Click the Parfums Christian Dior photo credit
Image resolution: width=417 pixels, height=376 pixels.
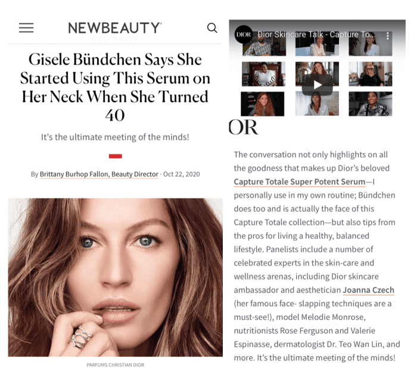[116, 365]
